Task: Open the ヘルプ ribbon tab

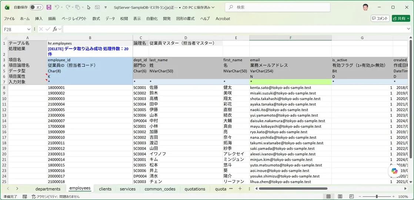Action: [205, 19]
